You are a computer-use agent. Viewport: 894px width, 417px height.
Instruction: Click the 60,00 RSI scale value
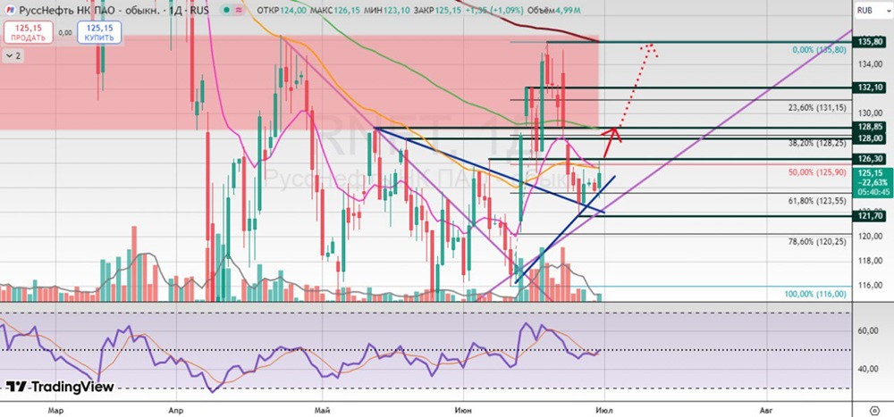(870, 331)
